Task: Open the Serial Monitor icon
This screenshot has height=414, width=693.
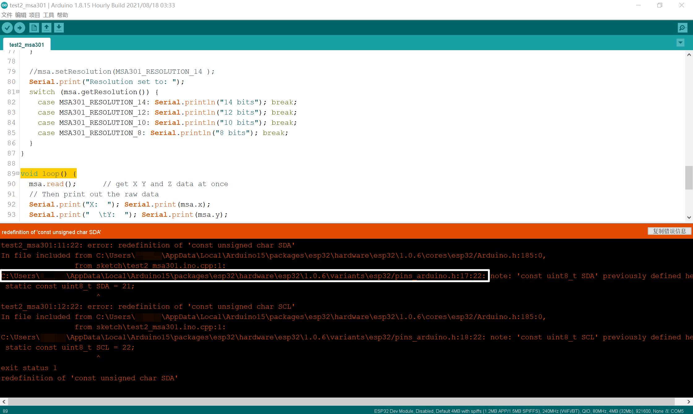Action: point(682,28)
